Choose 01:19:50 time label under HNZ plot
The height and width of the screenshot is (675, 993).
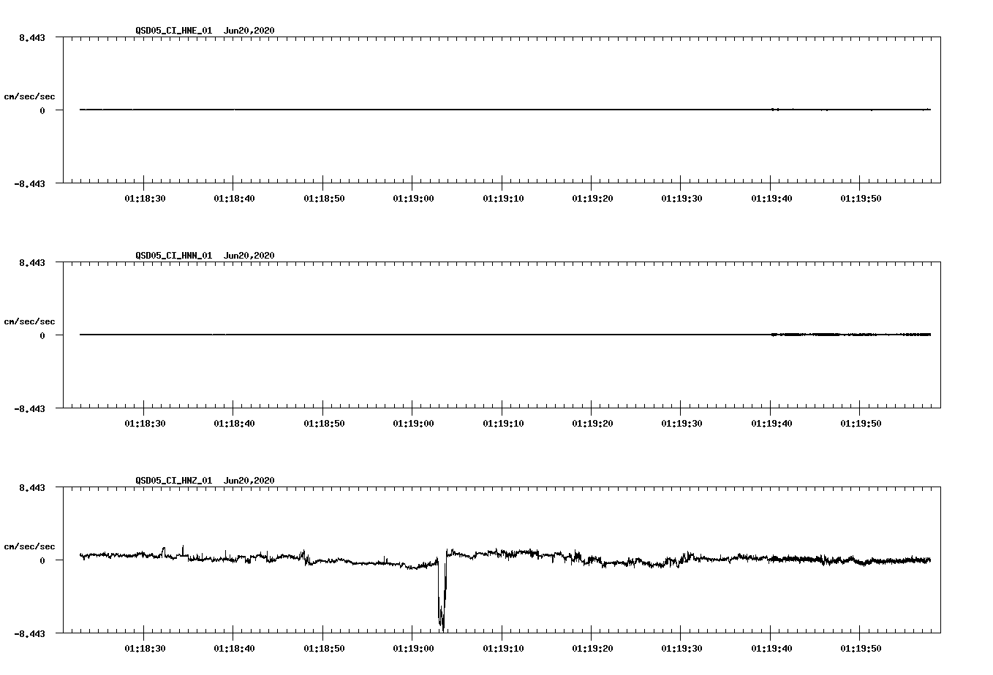tap(861, 649)
